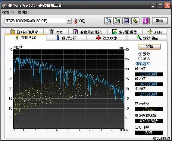
Task: Click the purple down-arrow minimize-to-tray icon
Action: pos(145,21)
